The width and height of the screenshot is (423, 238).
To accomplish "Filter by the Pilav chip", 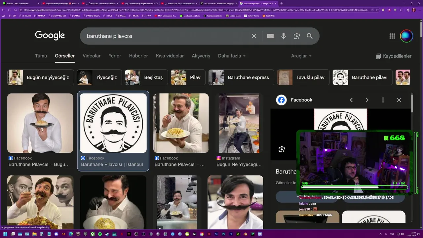I will tap(188, 77).
